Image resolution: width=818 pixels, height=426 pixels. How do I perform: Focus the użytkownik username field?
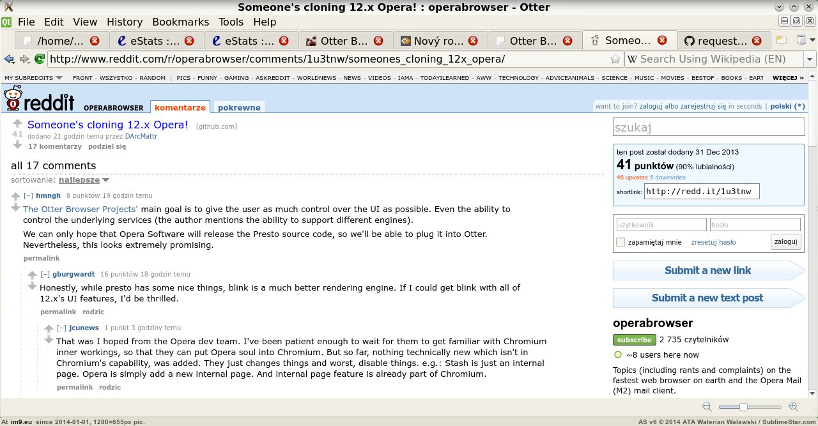[661, 225]
